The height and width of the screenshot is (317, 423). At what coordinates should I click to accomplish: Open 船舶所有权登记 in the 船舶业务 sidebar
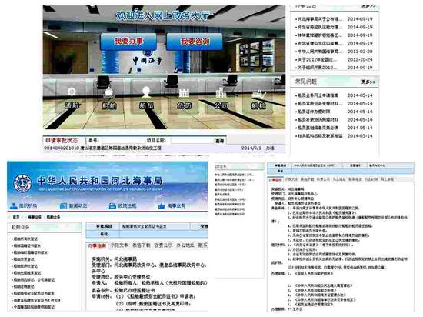[x=26, y=239]
